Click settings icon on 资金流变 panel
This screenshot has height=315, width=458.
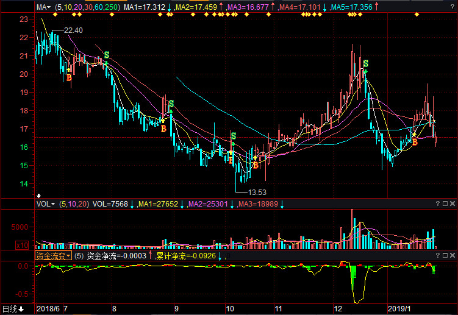point(445,256)
